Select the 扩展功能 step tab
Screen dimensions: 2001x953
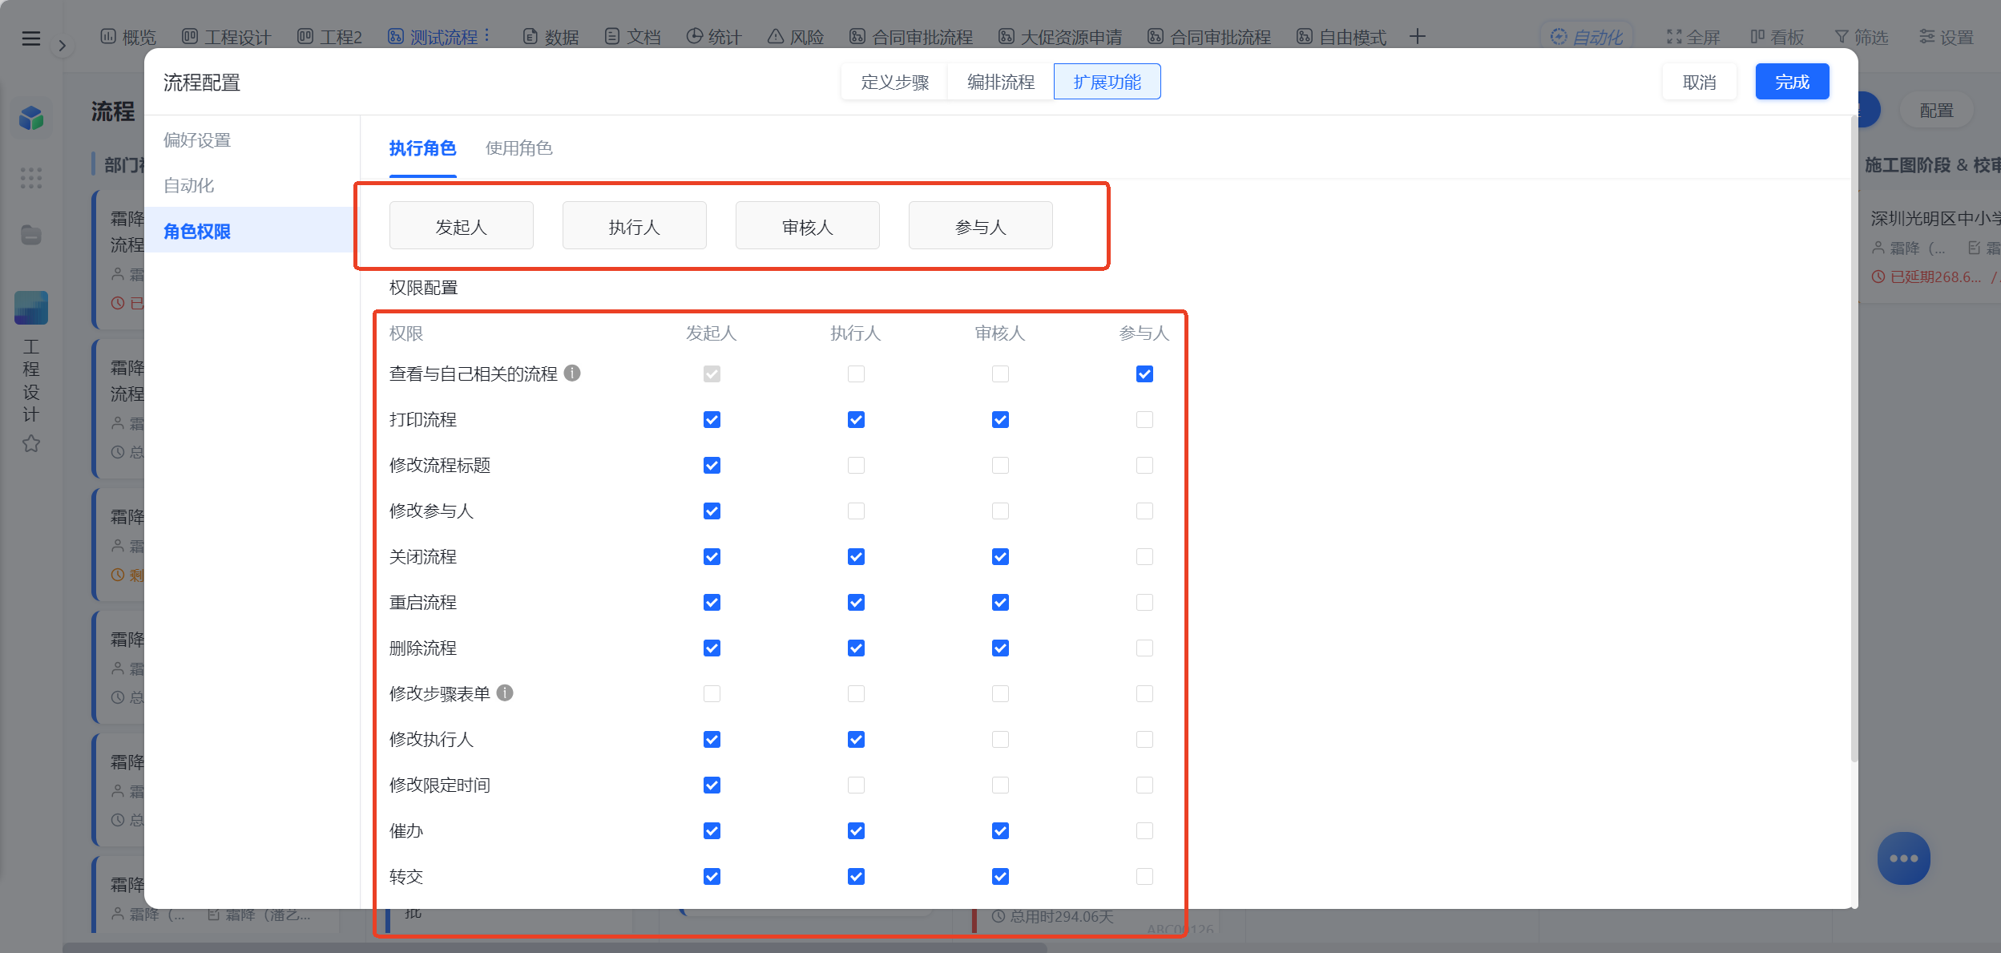[1107, 82]
